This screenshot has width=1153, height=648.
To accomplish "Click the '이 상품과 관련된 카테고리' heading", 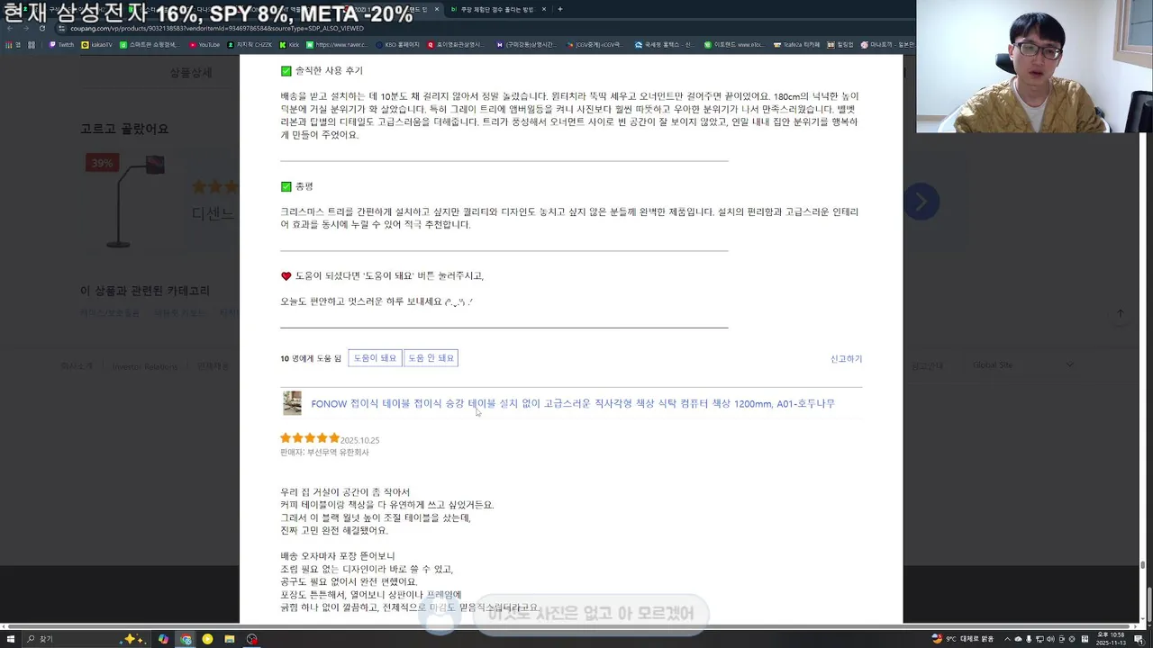I will 145,291.
